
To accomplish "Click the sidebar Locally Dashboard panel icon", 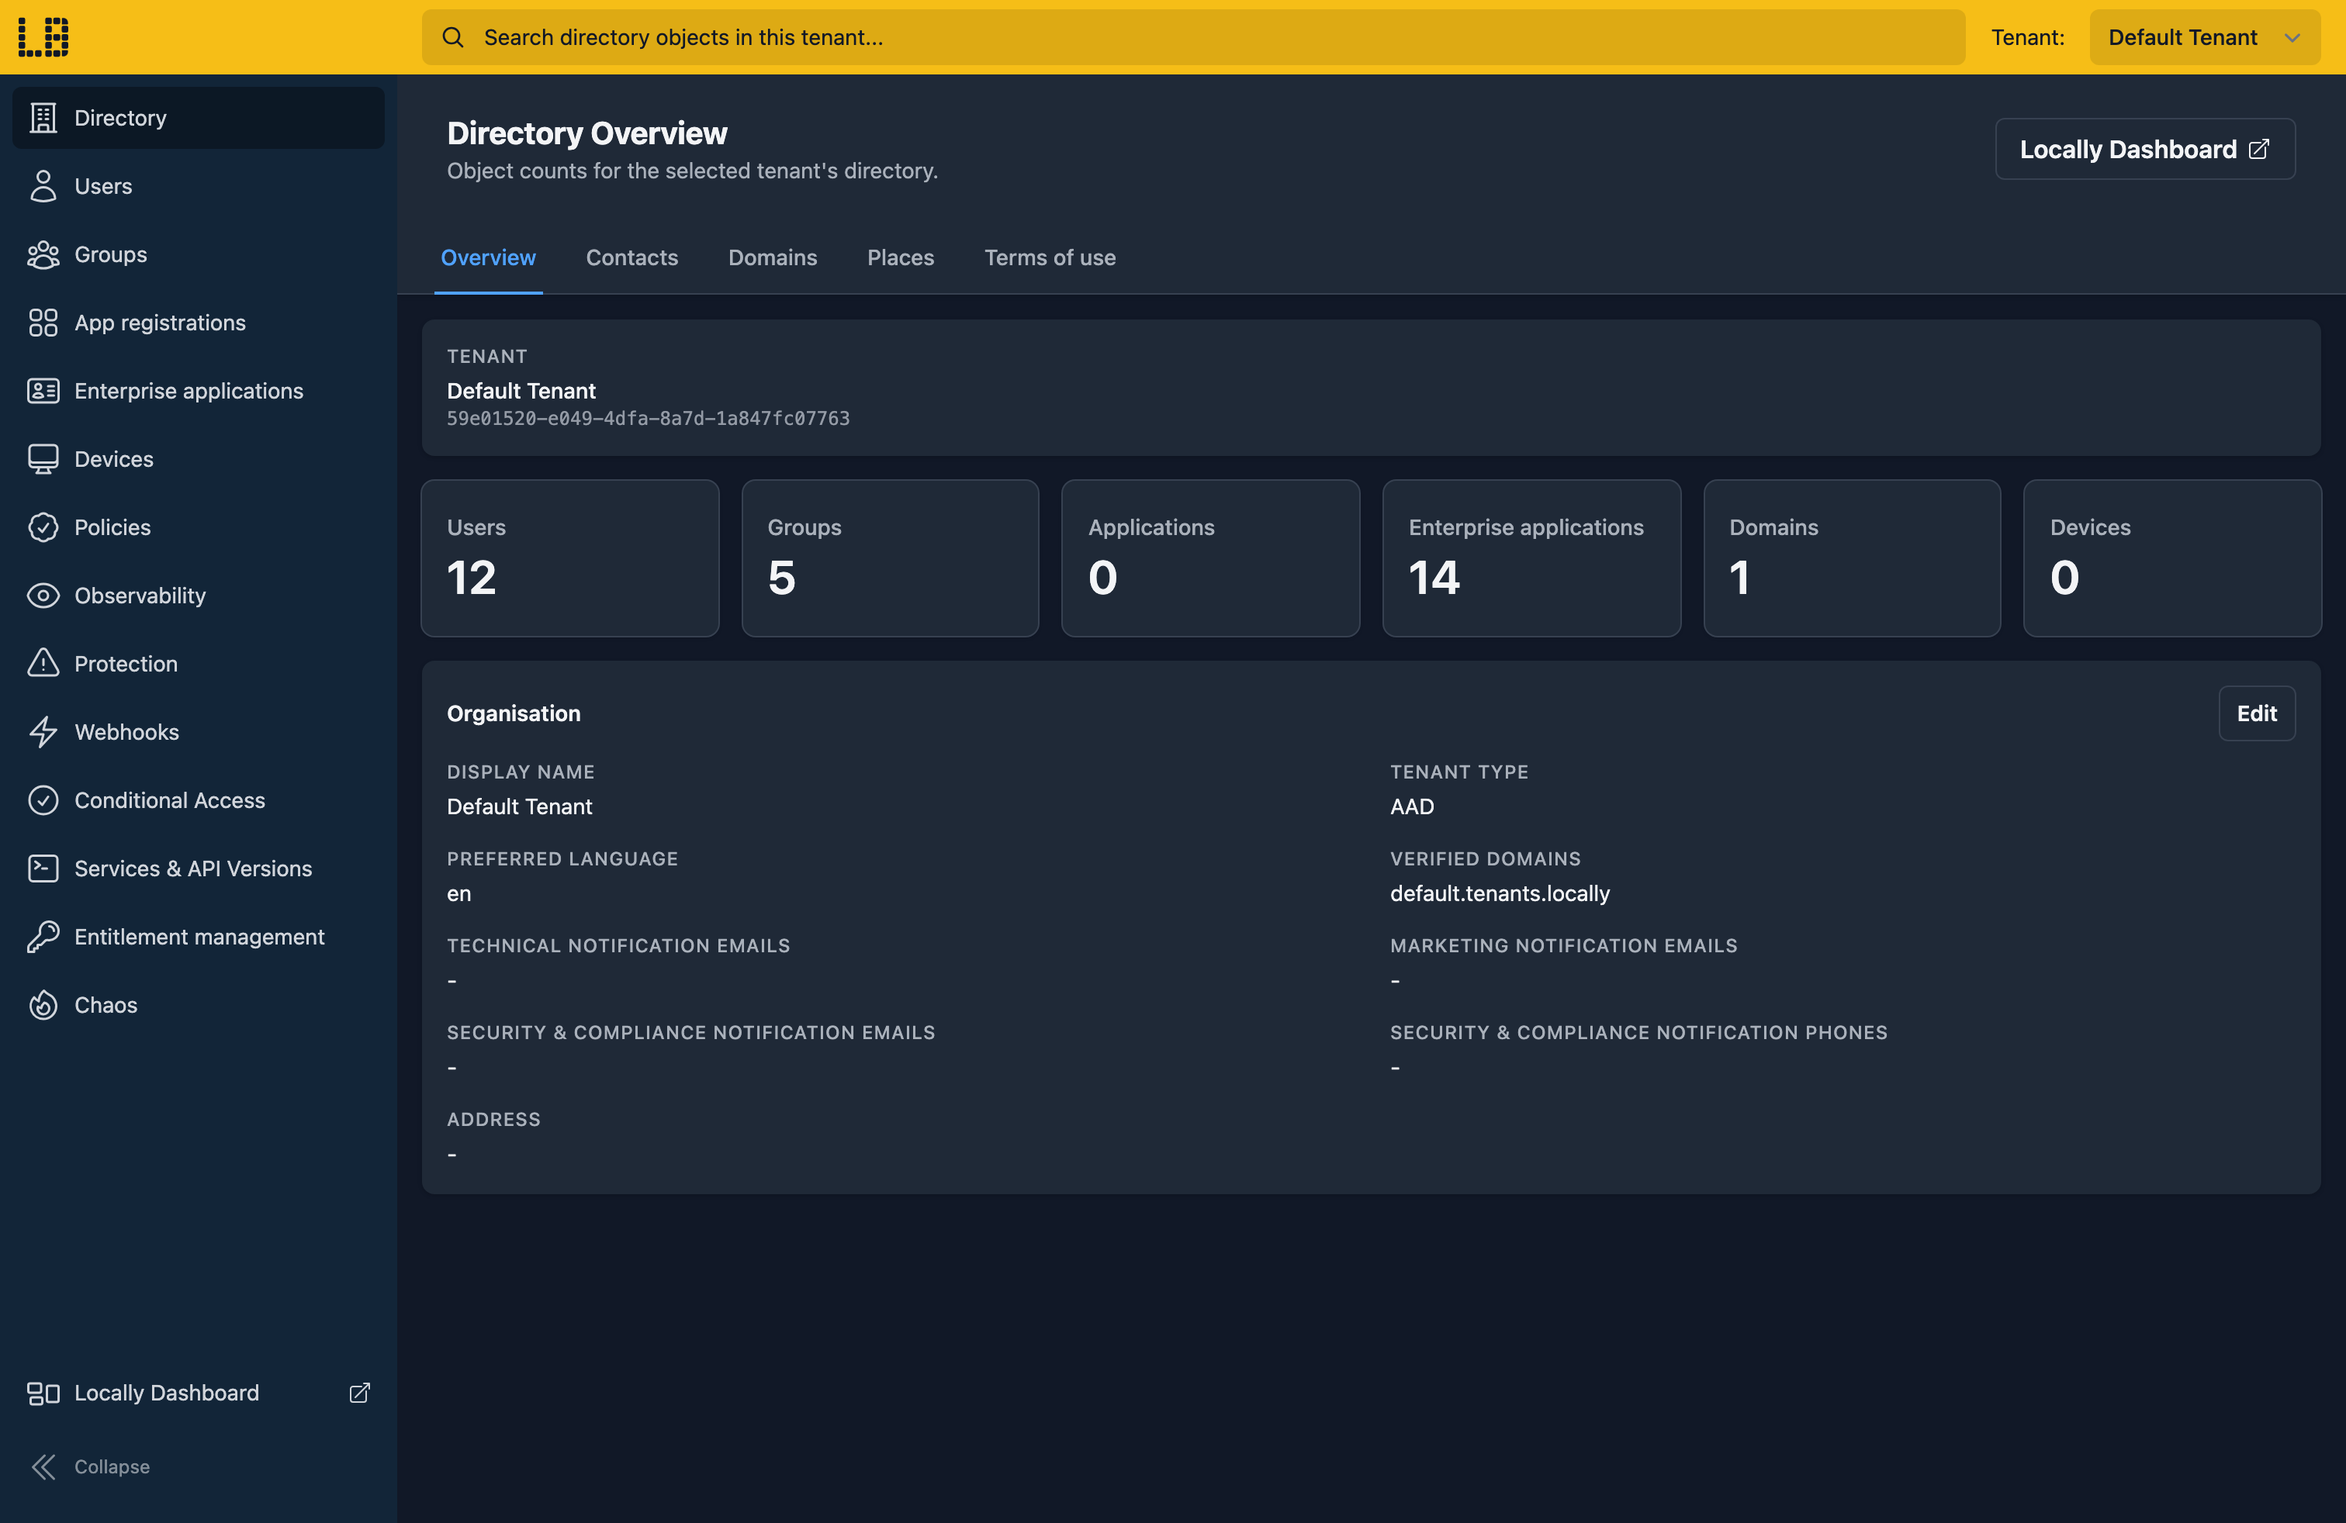I will coord(43,1393).
